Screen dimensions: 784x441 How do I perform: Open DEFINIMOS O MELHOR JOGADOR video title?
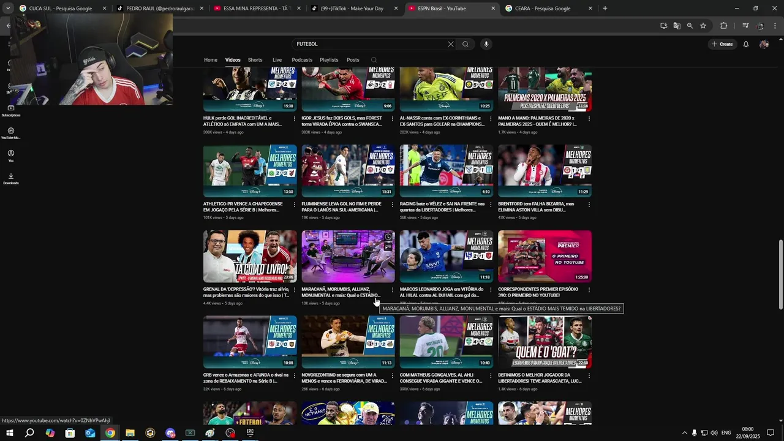(540, 378)
